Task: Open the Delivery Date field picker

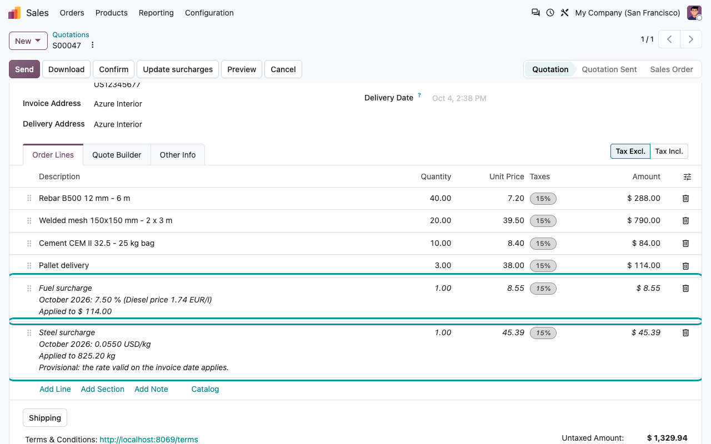Action: (x=459, y=98)
